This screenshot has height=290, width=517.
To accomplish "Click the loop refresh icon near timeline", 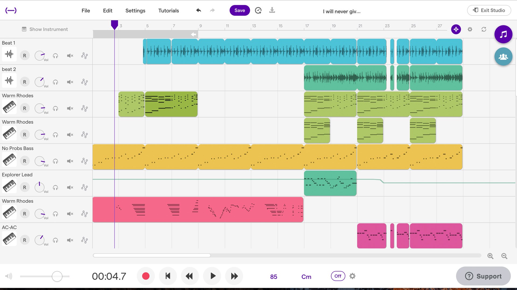I will tap(484, 29).
